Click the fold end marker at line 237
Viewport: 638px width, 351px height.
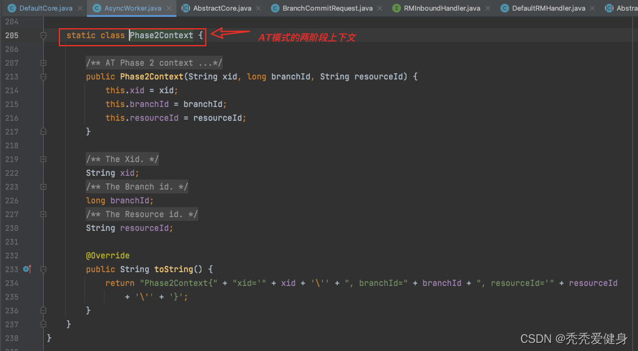pos(44,324)
